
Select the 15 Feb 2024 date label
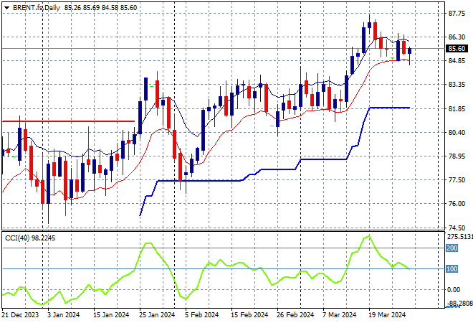(249, 315)
